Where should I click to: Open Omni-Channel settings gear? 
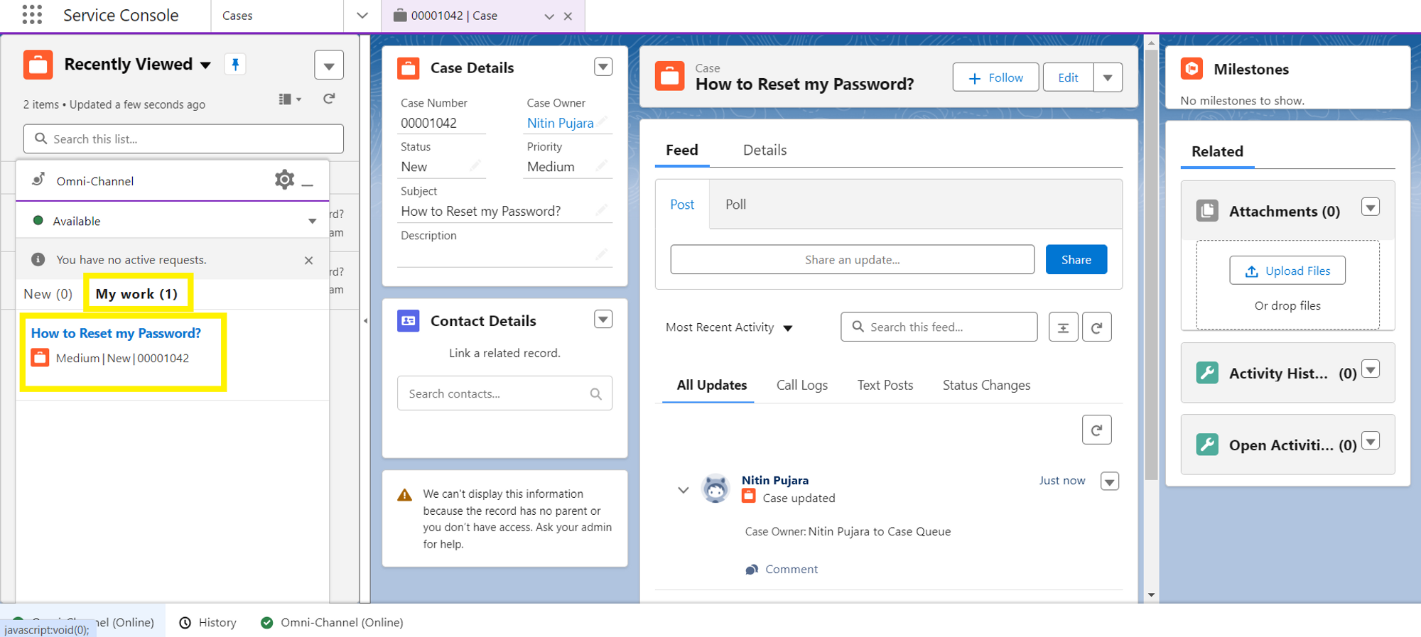click(x=284, y=180)
